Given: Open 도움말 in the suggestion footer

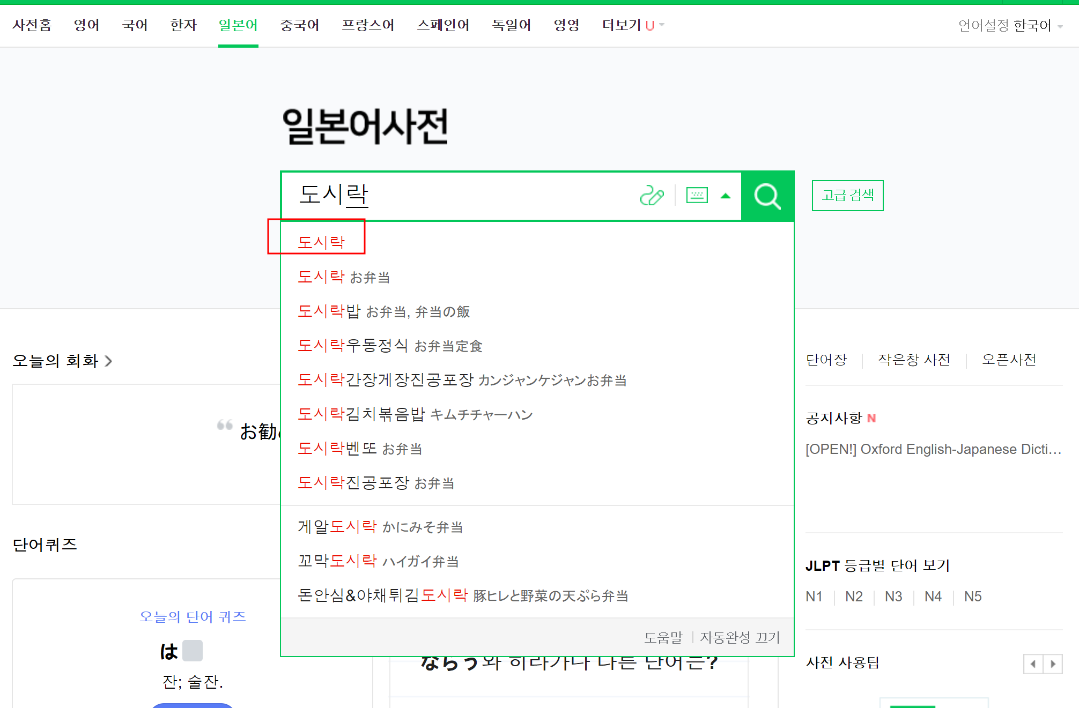Looking at the screenshot, I should pyautogui.click(x=663, y=637).
